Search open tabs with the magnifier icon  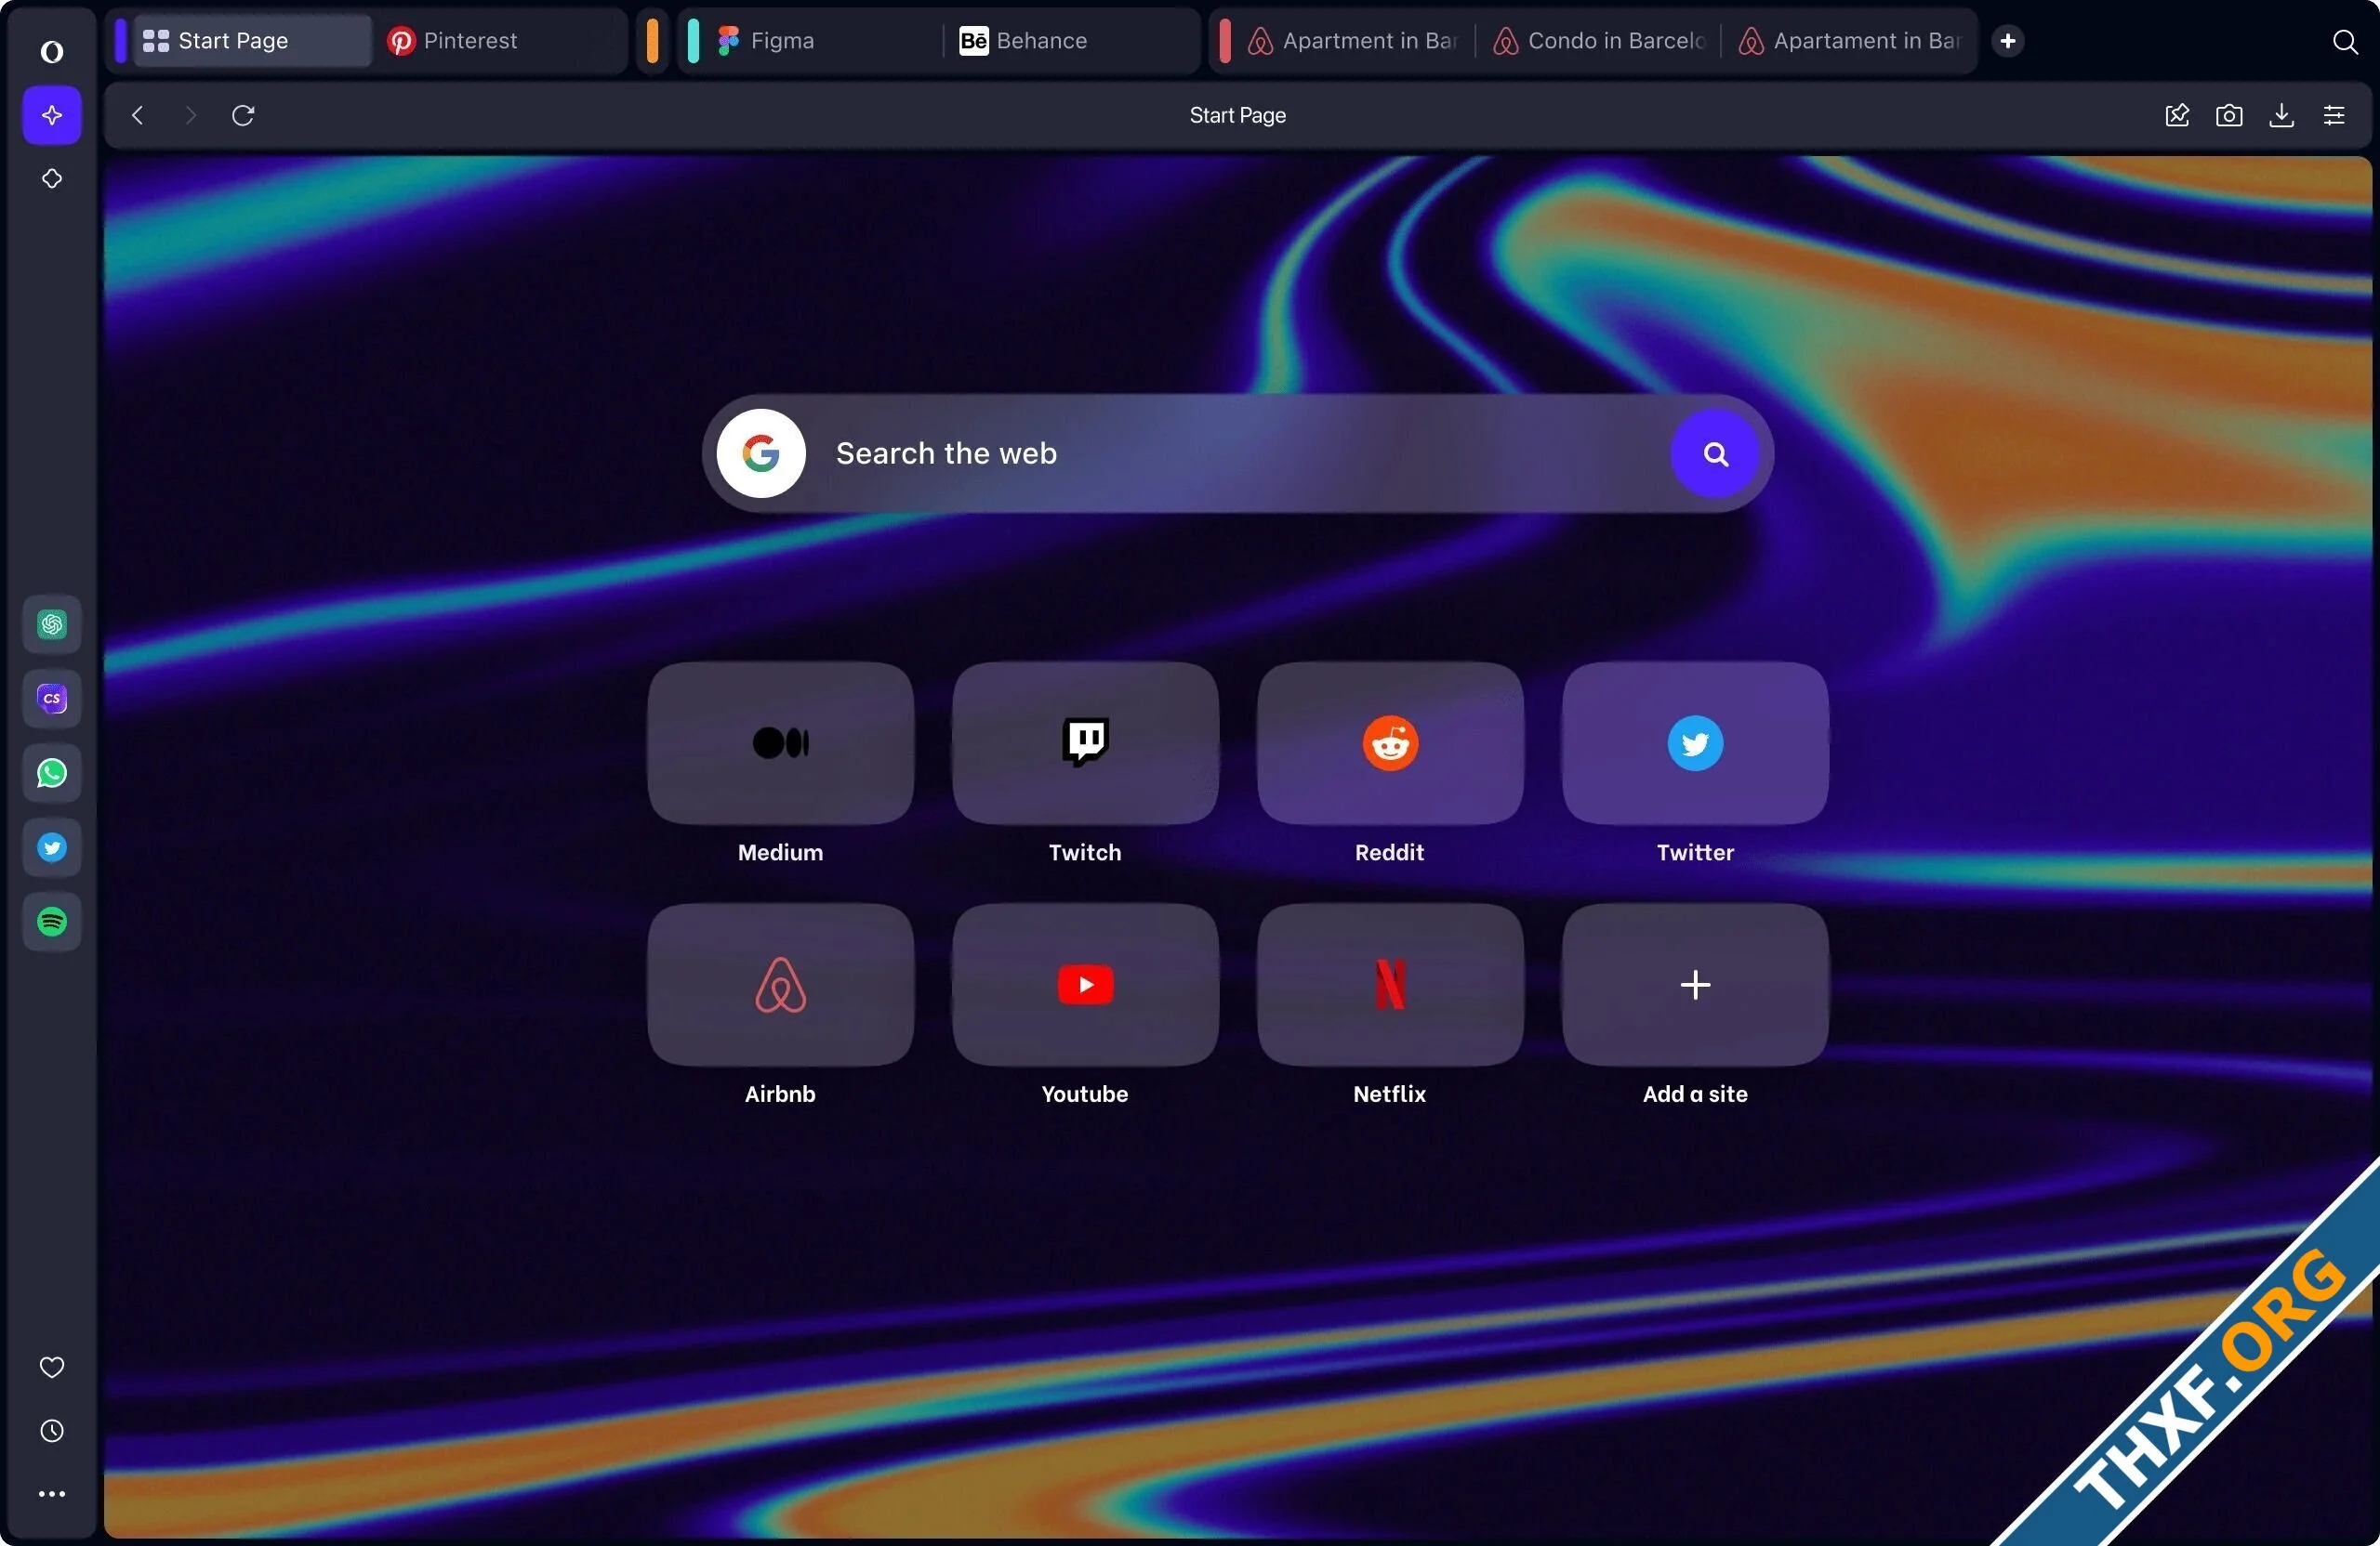tap(2344, 42)
